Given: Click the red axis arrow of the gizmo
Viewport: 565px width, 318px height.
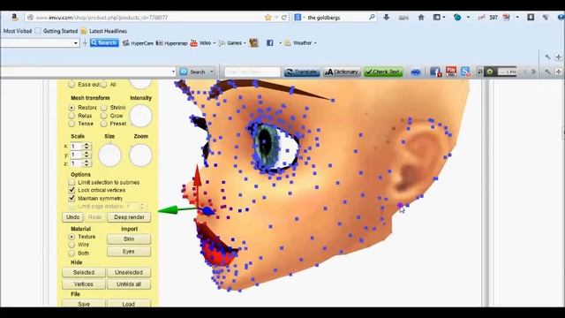Looking at the screenshot, I should pyautogui.click(x=197, y=175).
